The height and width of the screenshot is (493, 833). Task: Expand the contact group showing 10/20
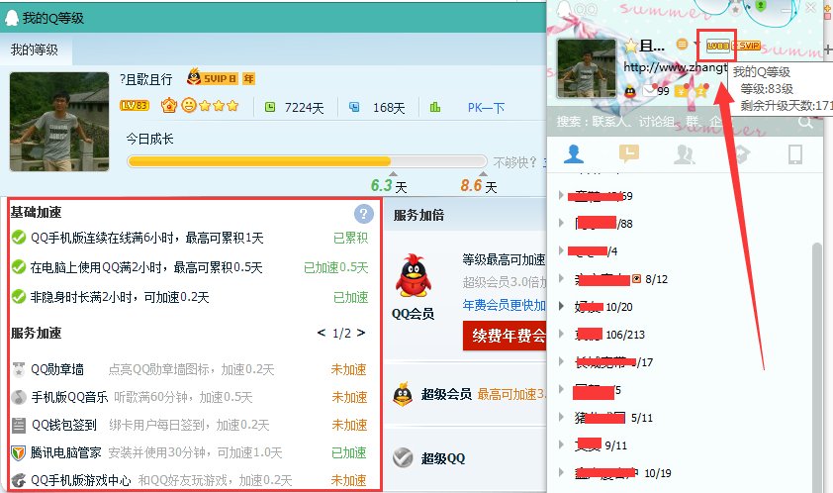pyautogui.click(x=561, y=306)
